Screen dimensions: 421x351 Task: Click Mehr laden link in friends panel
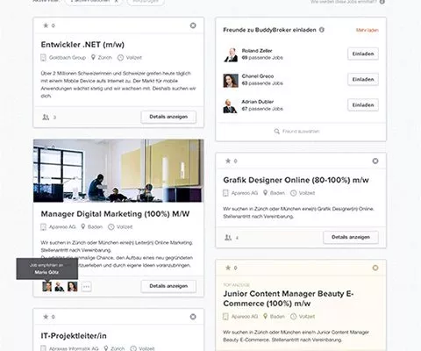pos(367,30)
